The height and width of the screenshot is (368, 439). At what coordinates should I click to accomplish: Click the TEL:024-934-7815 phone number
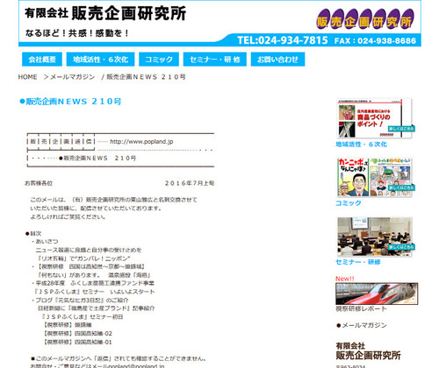(283, 40)
